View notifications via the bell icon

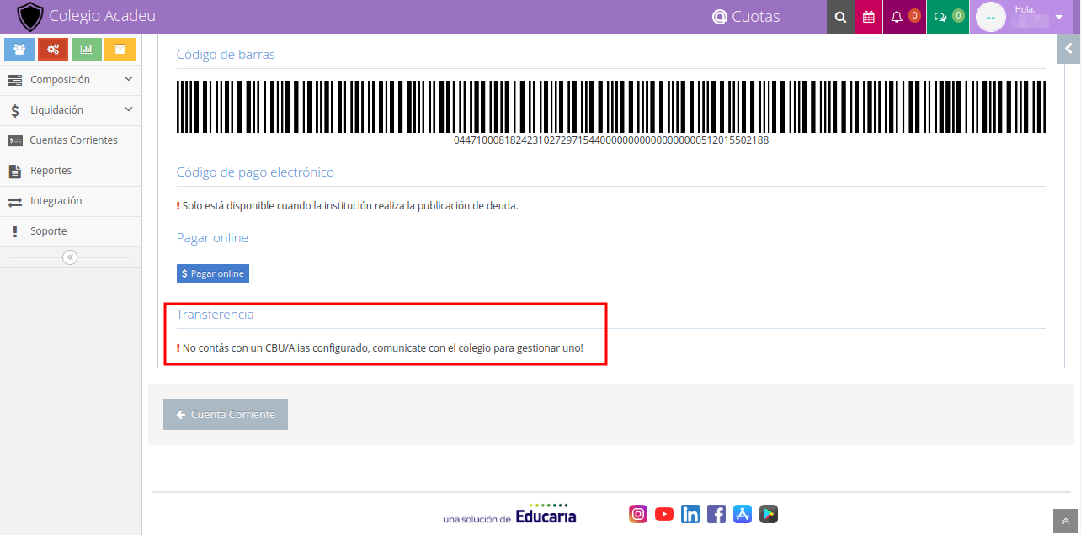tap(897, 17)
